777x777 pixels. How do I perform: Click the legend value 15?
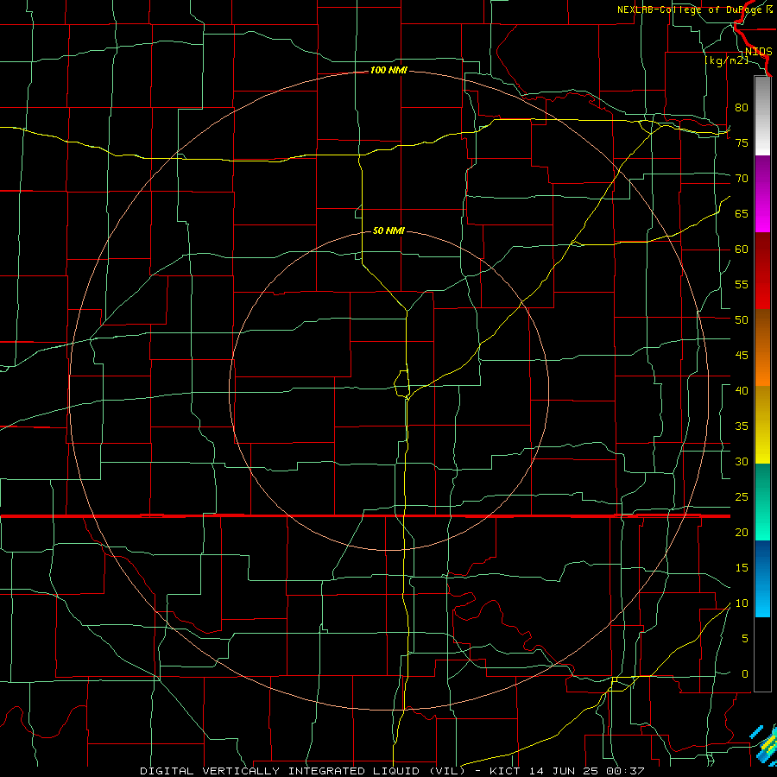pyautogui.click(x=742, y=568)
